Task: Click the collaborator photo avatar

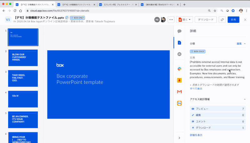Action: click(x=163, y=20)
